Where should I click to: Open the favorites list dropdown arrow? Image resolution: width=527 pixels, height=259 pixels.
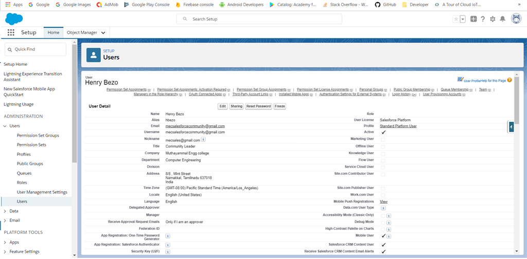pos(463,19)
